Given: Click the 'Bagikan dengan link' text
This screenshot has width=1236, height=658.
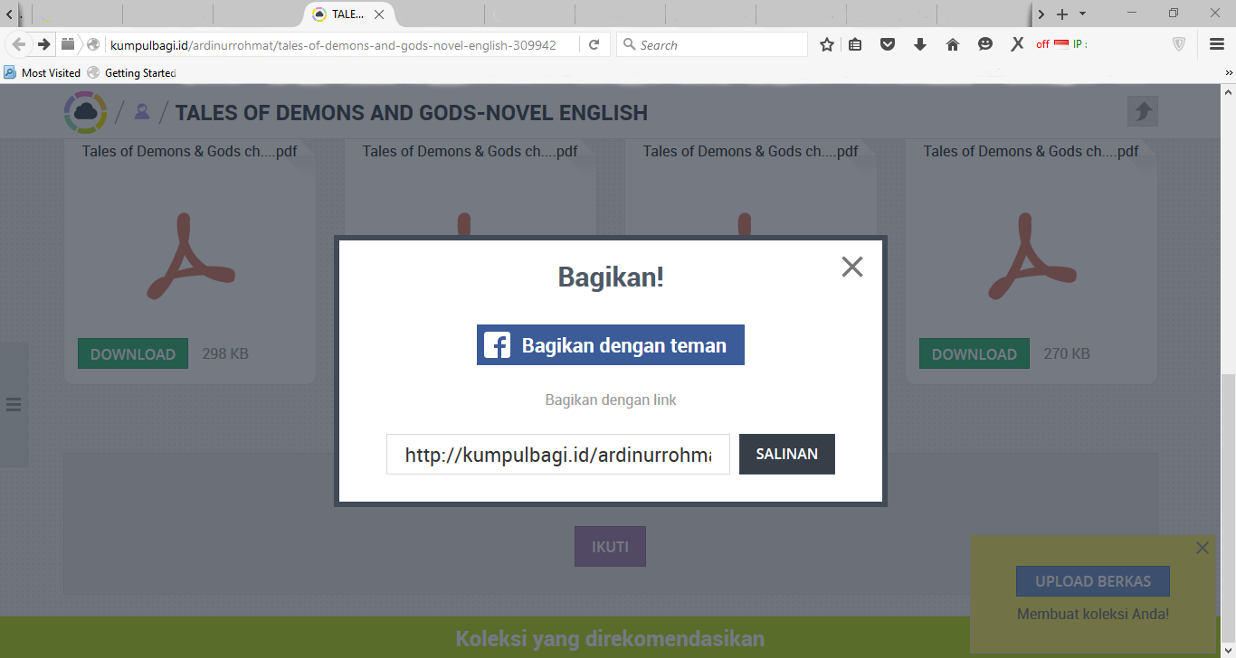Looking at the screenshot, I should (611, 399).
